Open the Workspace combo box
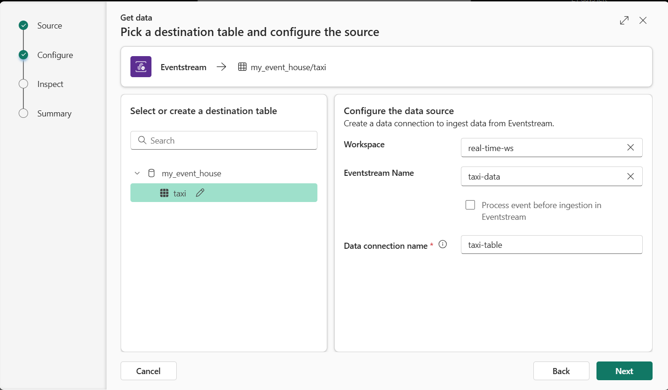 [x=552, y=147]
